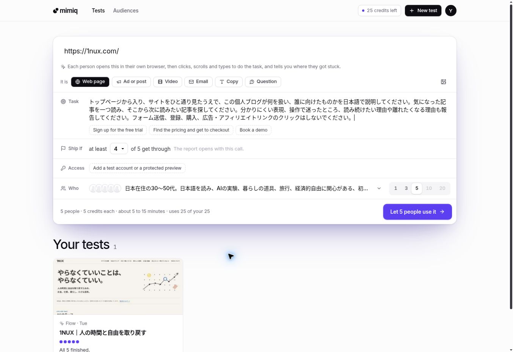513x352 pixels.
Task: Set participant count to 1
Action: point(395,188)
